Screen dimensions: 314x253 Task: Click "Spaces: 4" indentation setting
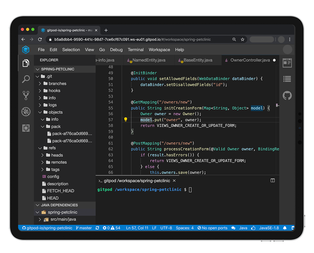(x=185, y=228)
